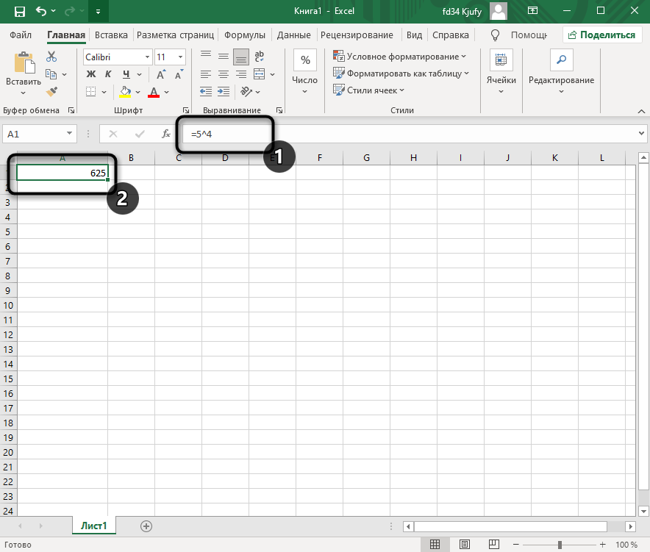650x552 pixels.
Task: Click the Insert Function fx icon
Action: pyautogui.click(x=166, y=134)
